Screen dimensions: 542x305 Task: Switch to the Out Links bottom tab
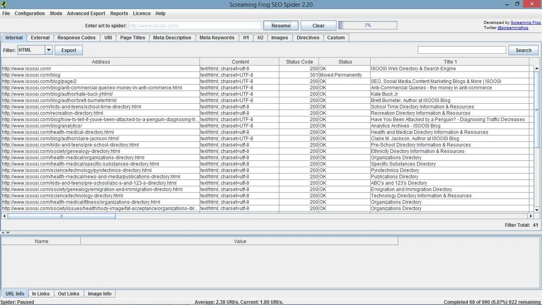click(69, 294)
